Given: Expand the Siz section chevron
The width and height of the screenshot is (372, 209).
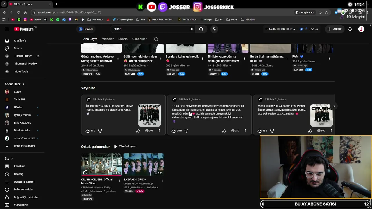Looking at the screenshot, I should coord(12,159).
